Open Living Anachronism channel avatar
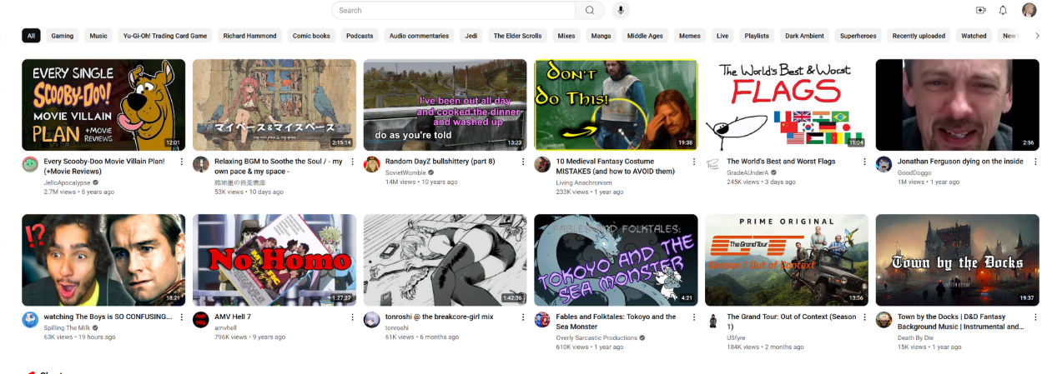 pyautogui.click(x=542, y=164)
